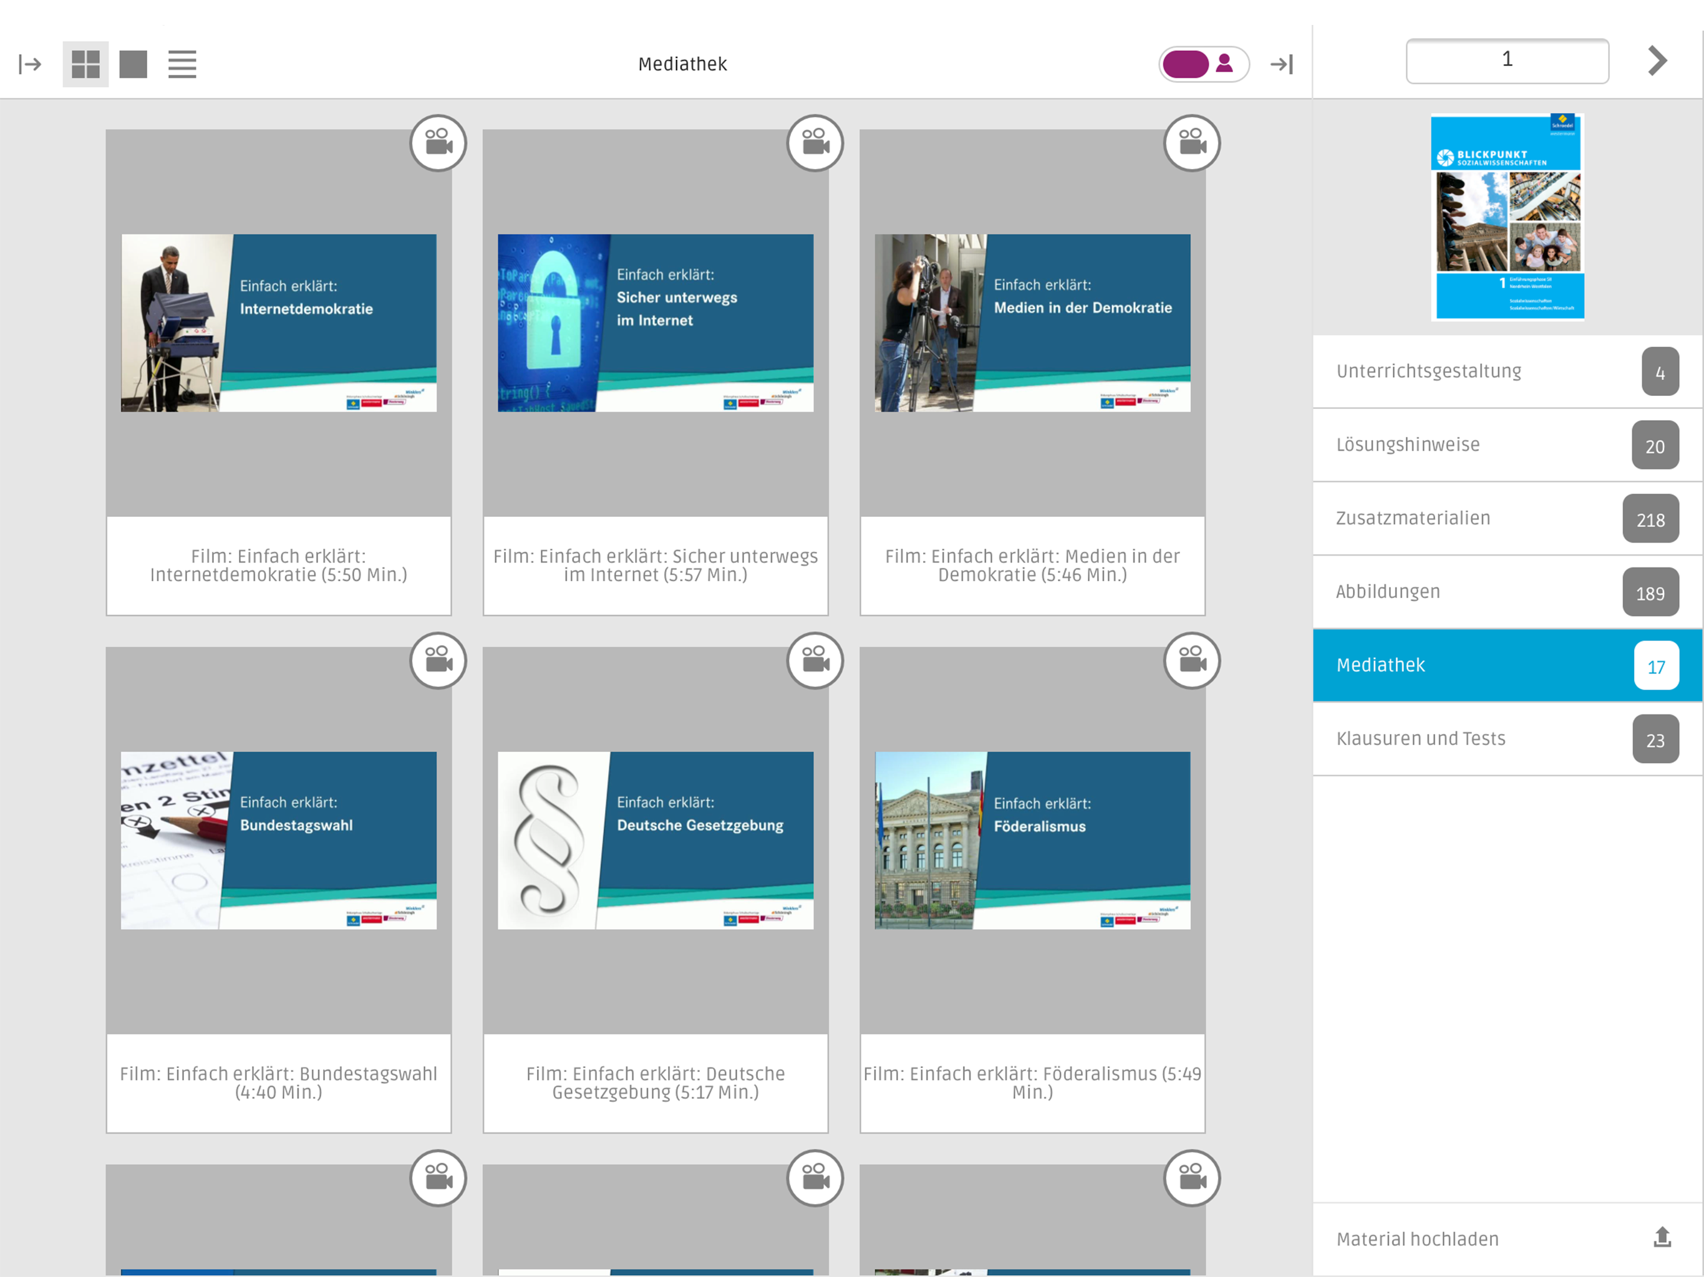The height and width of the screenshot is (1277, 1704).
Task: Switch to the single large tile view
Action: pyautogui.click(x=133, y=64)
